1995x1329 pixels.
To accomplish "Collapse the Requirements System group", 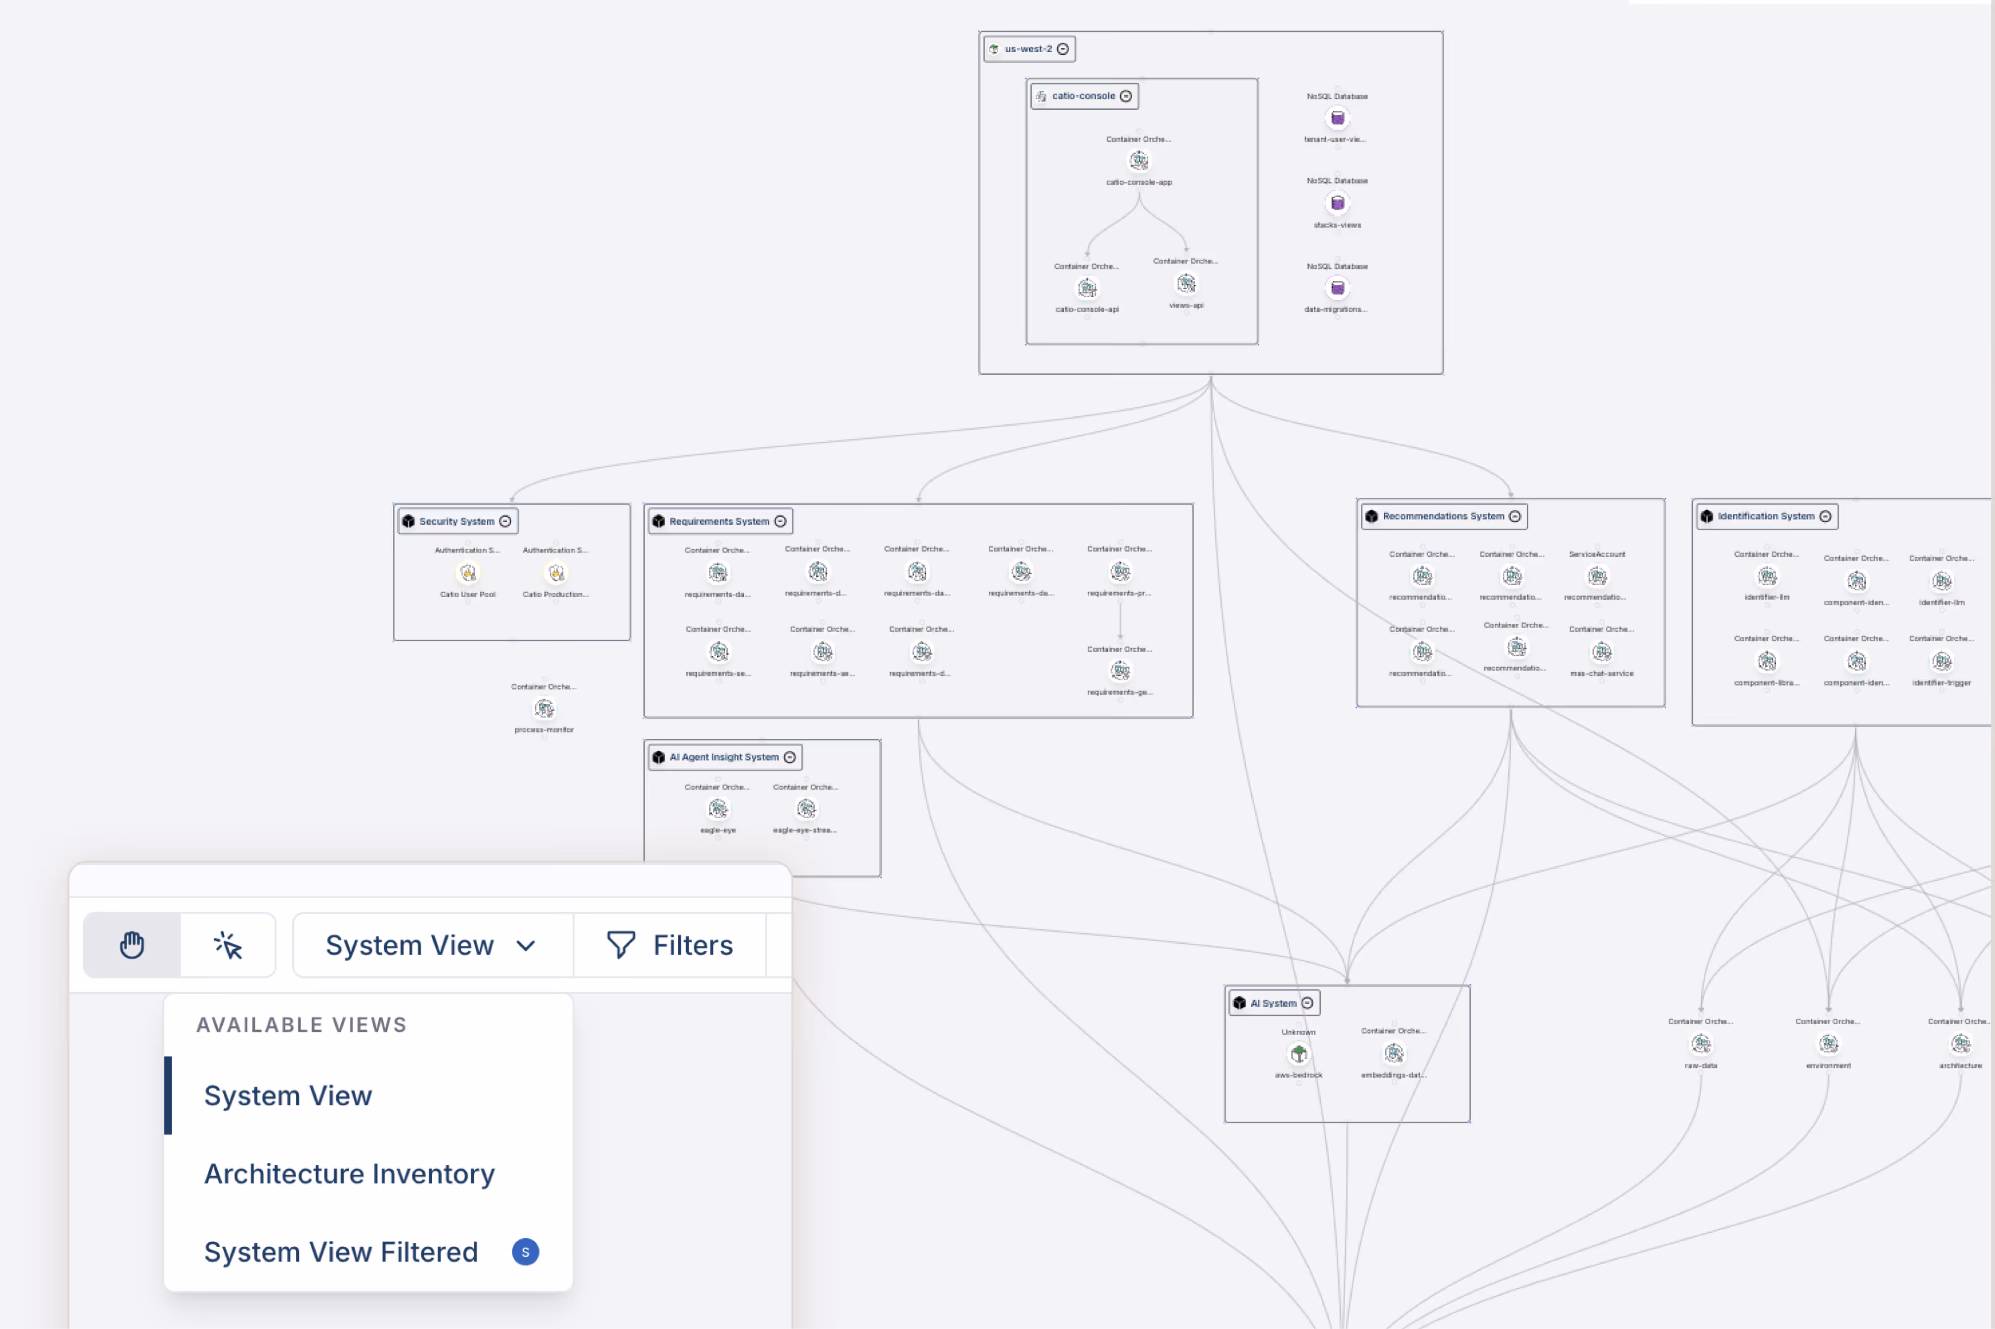I will (x=780, y=521).
